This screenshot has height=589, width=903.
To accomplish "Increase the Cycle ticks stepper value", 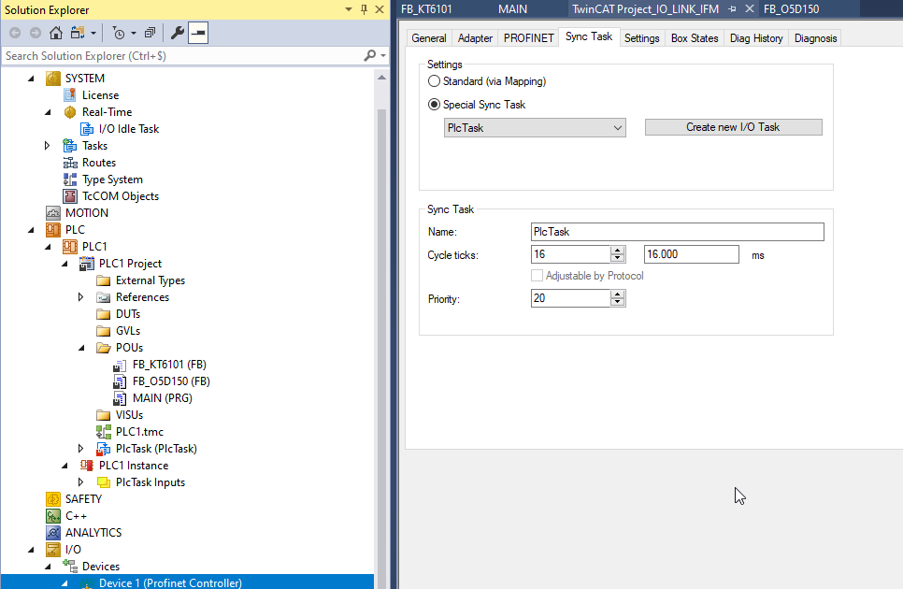I will tap(617, 250).
